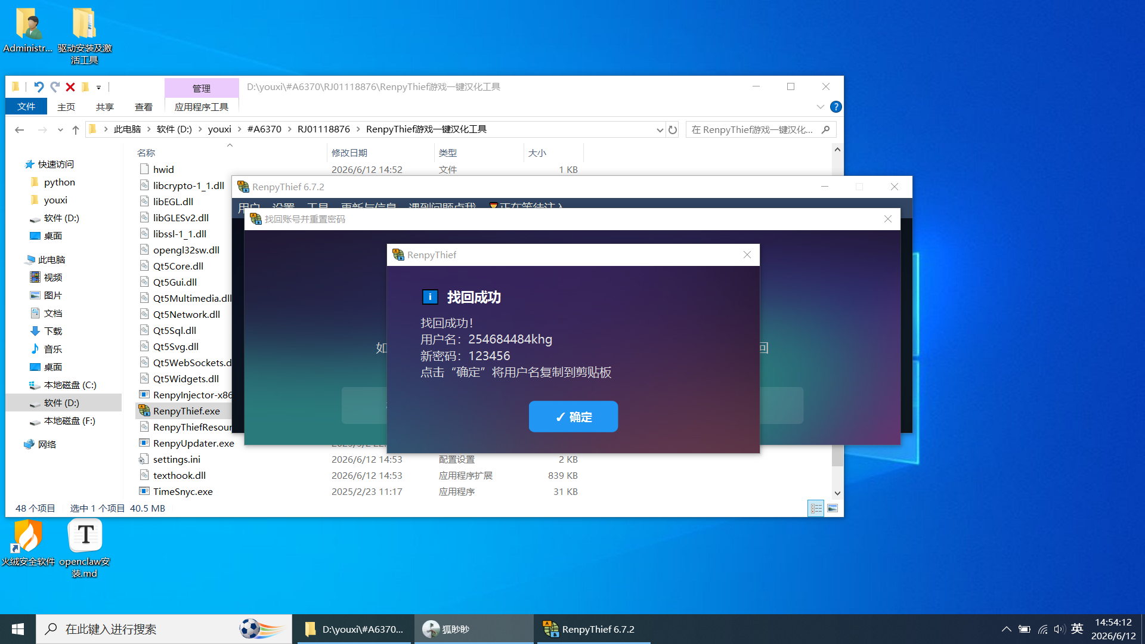Click the search magnifier icon in Explorer

click(826, 129)
